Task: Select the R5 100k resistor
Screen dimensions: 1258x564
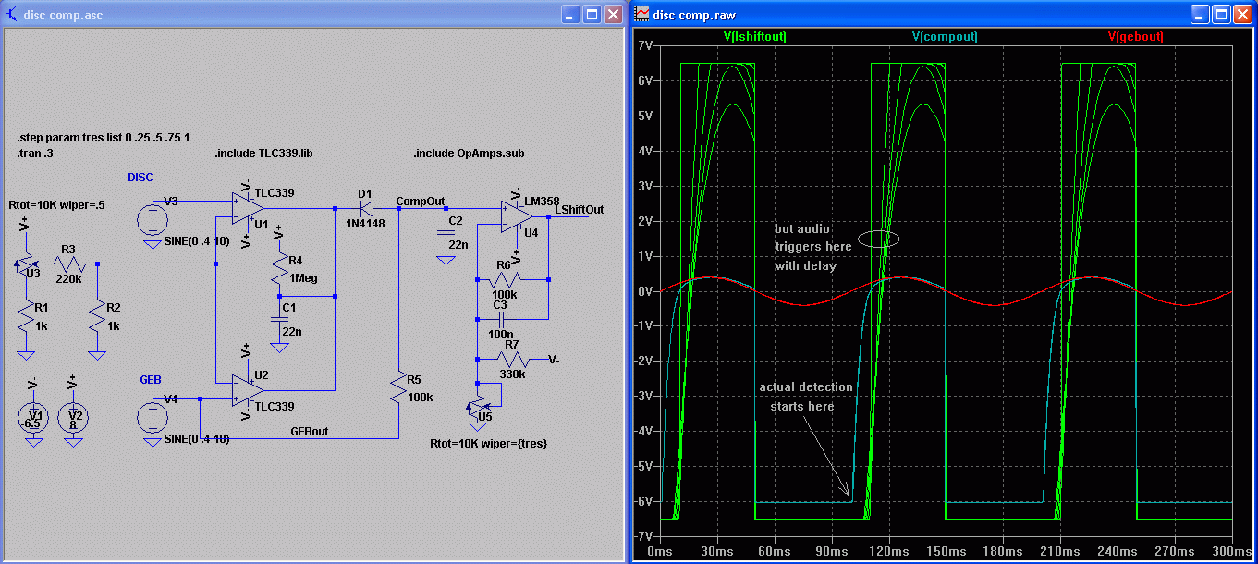Action: [398, 389]
